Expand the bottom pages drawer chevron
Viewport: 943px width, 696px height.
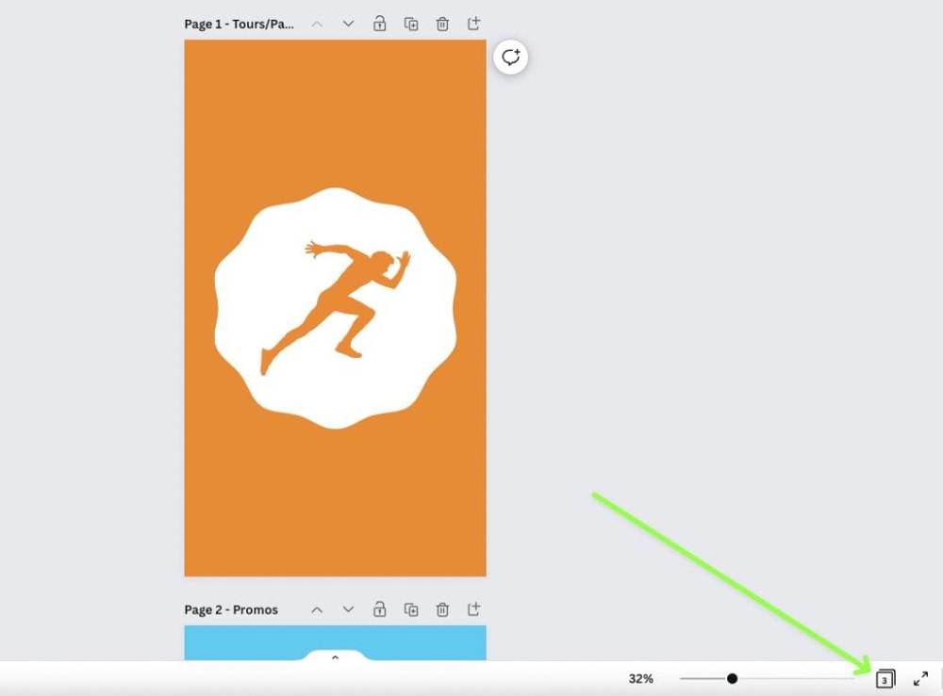click(335, 657)
